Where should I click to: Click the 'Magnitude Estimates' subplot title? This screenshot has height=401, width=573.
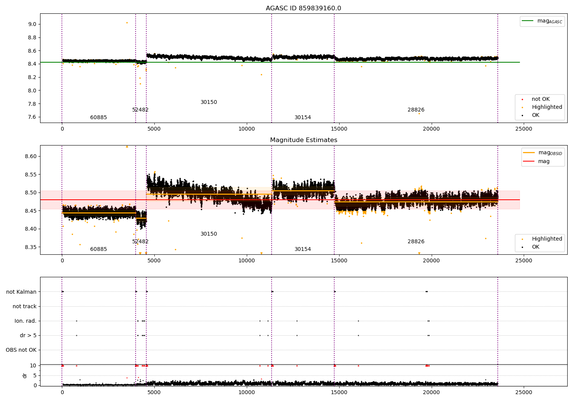coord(304,140)
